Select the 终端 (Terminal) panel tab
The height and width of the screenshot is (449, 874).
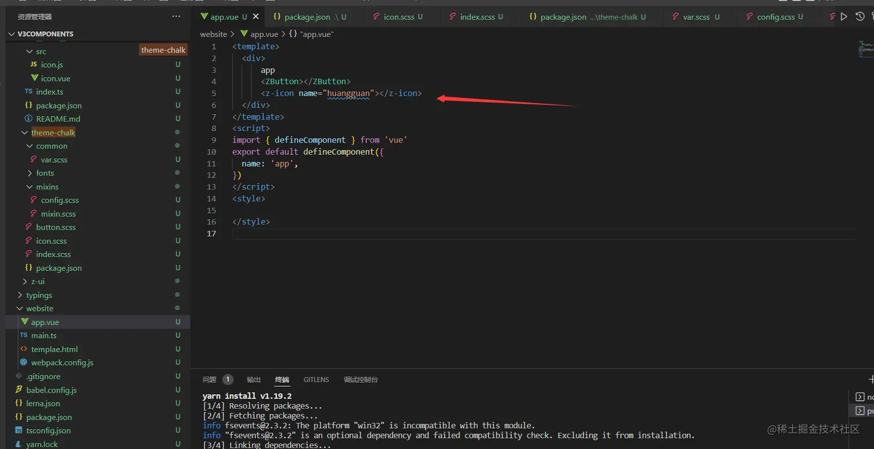pos(282,379)
